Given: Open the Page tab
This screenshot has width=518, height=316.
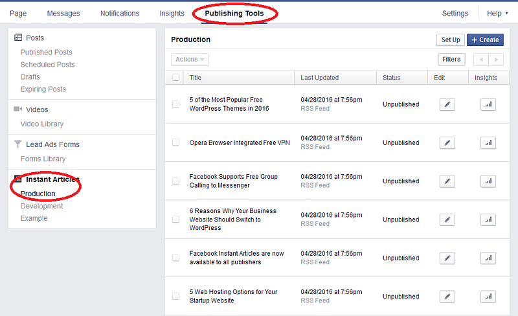Looking at the screenshot, I should pos(18,13).
